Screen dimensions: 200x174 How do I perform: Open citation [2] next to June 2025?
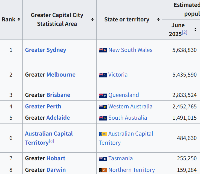pyautogui.click(x=185, y=32)
